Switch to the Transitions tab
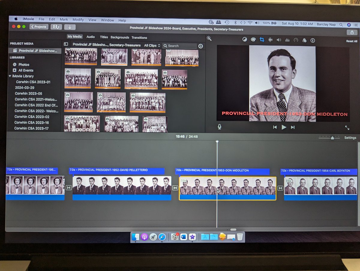 (x=139, y=38)
